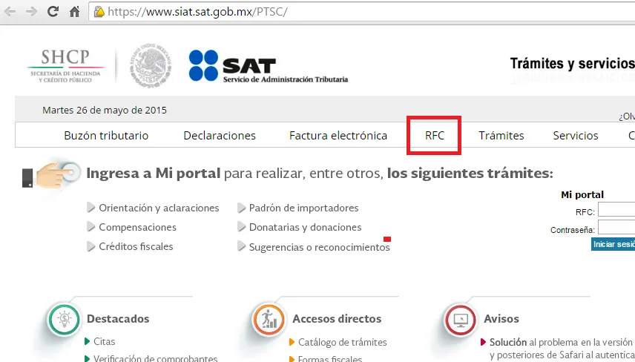
Task: Click the Destacados section heading
Action: pos(118,319)
